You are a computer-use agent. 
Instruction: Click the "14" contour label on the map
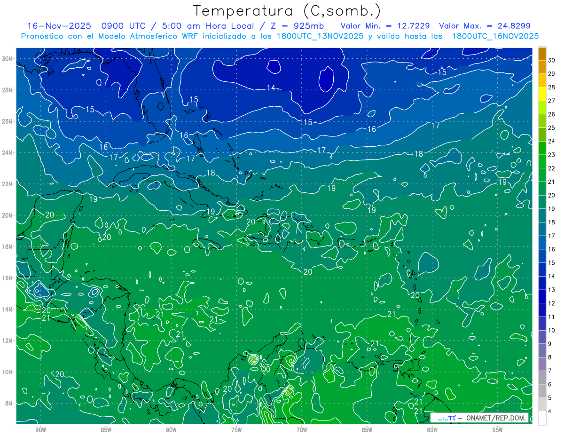pos(271,88)
